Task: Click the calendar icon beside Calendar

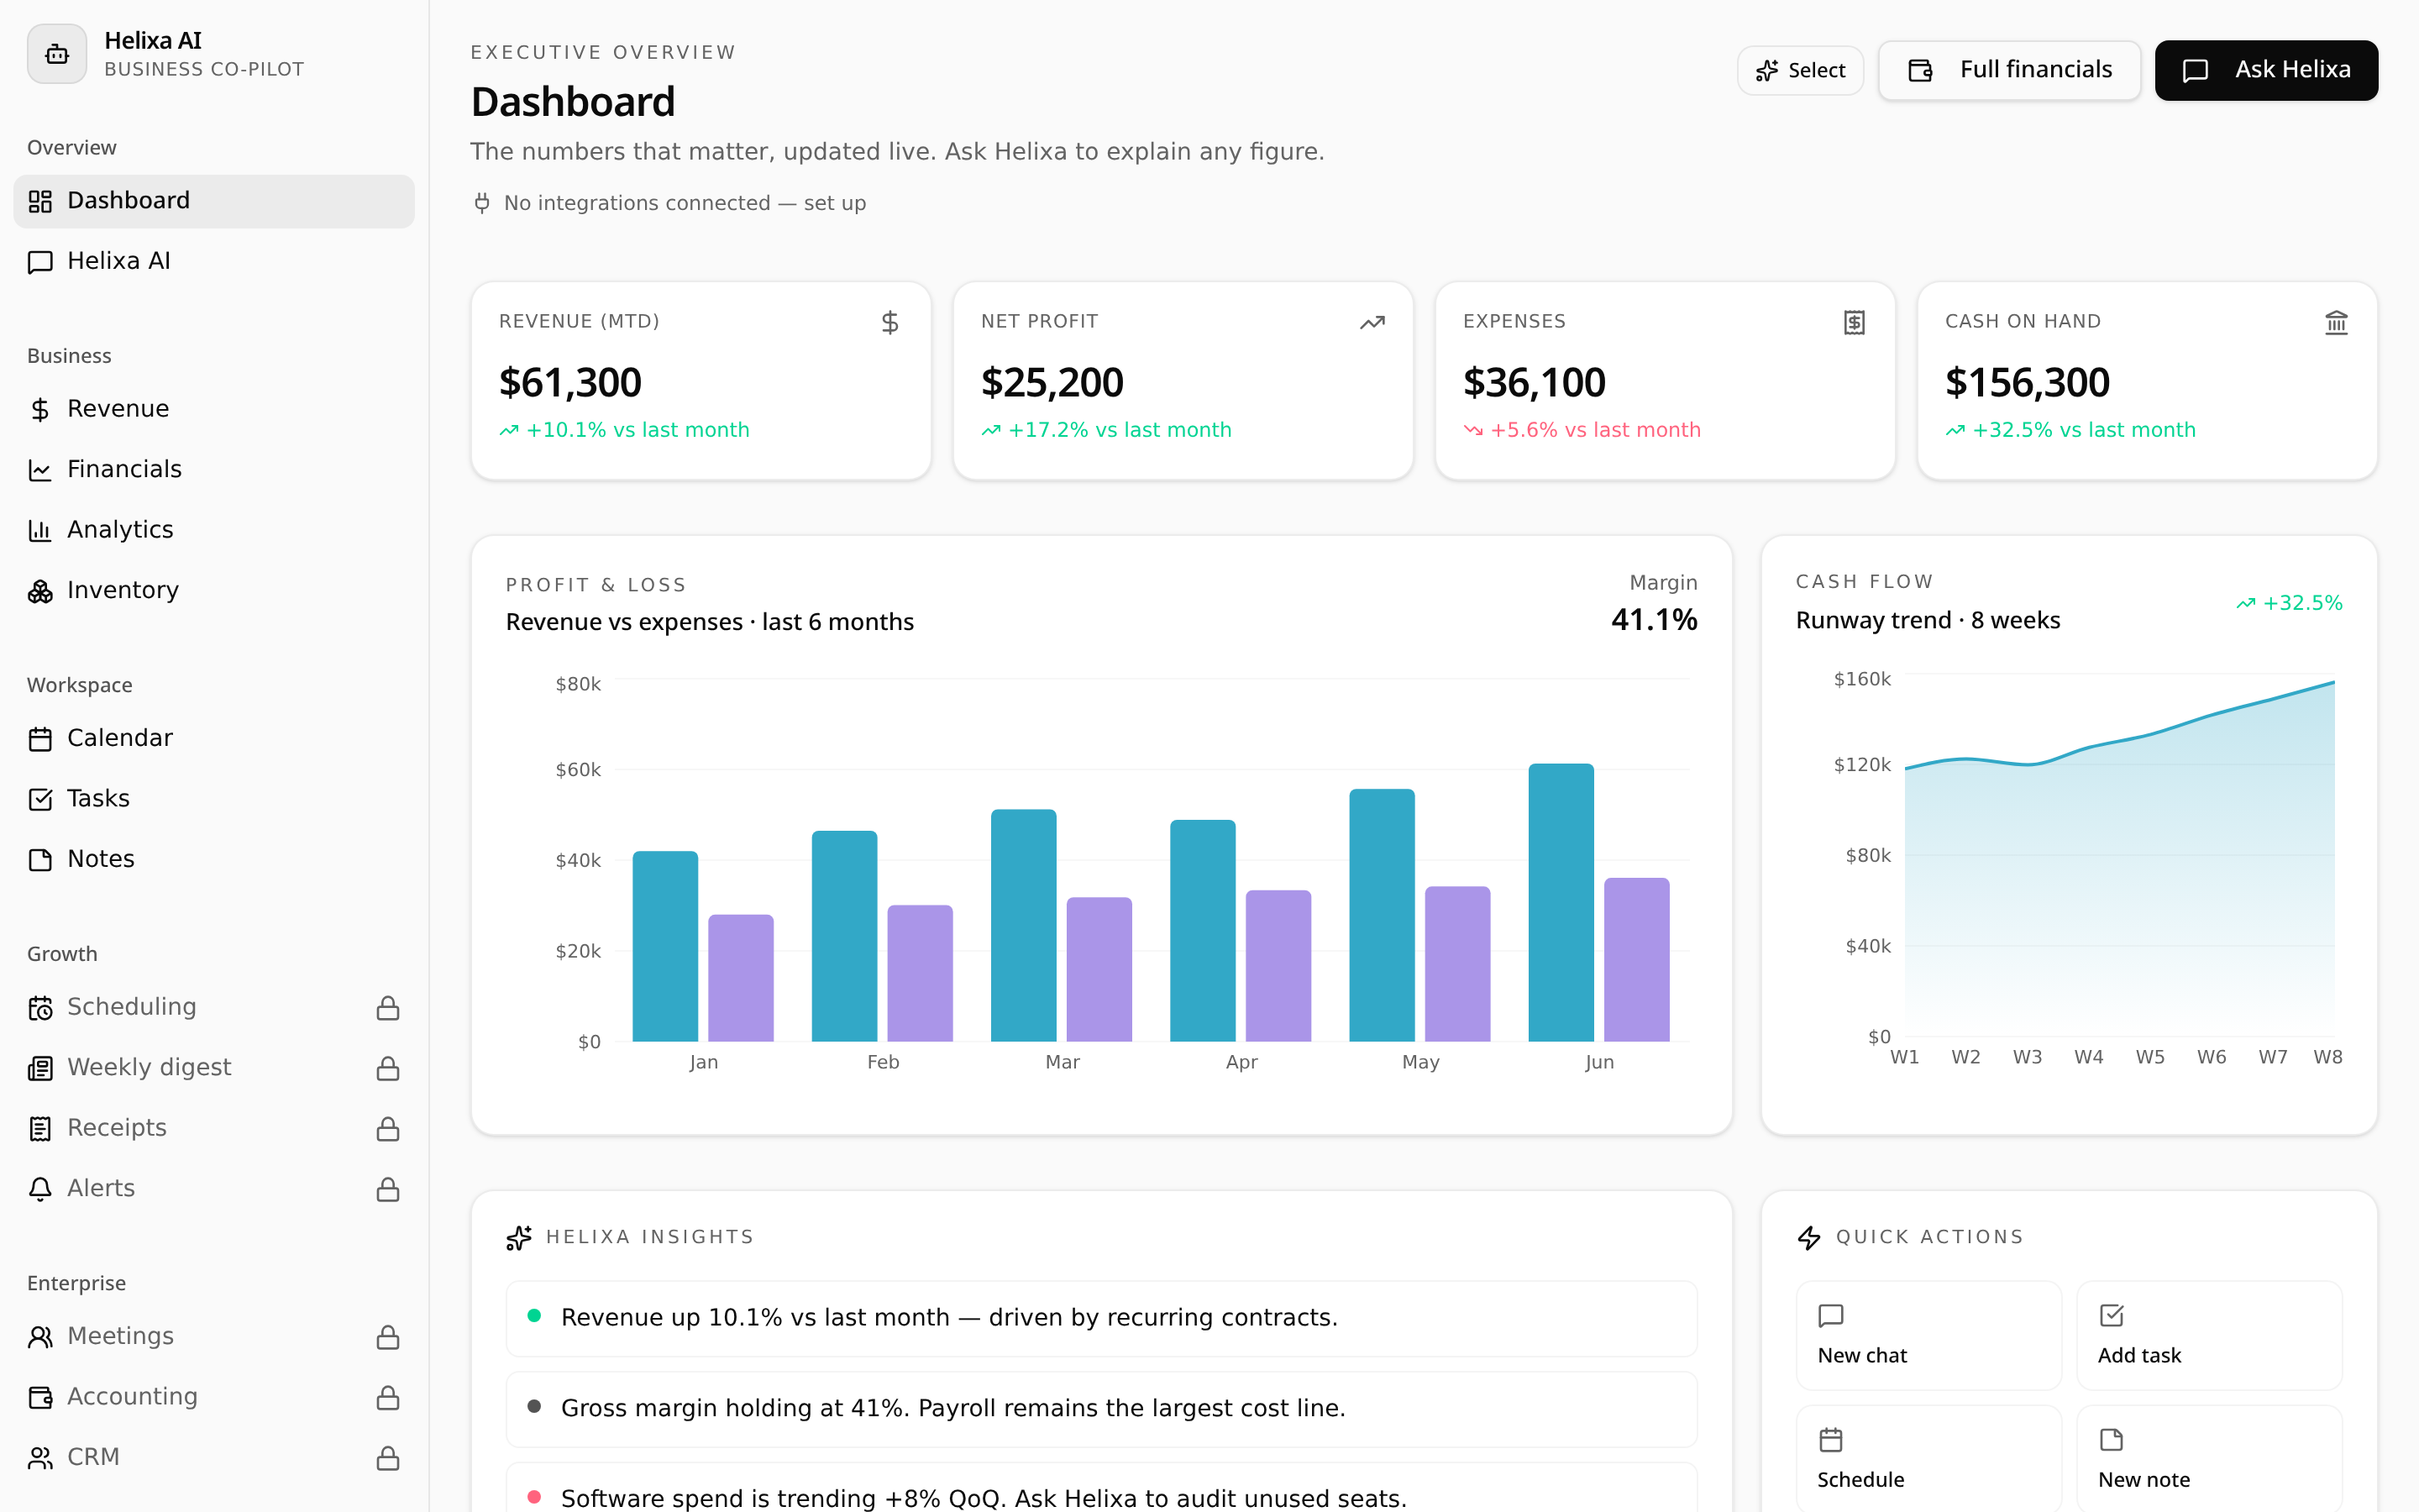Action: [40, 739]
